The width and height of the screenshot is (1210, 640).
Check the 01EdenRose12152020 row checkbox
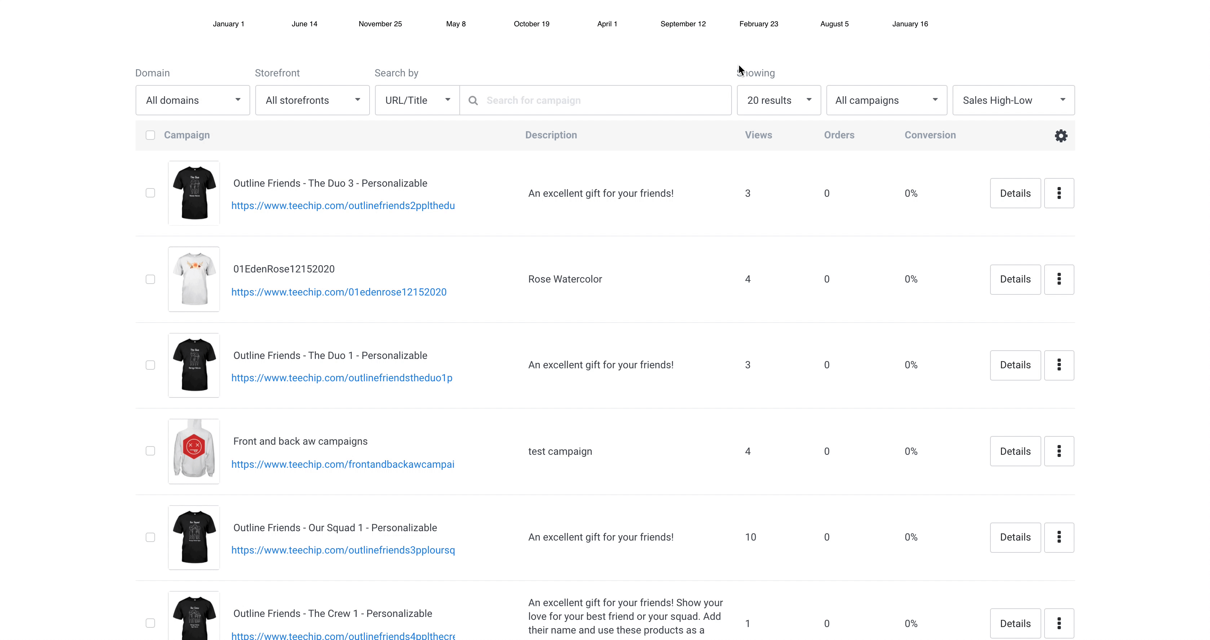pos(150,279)
